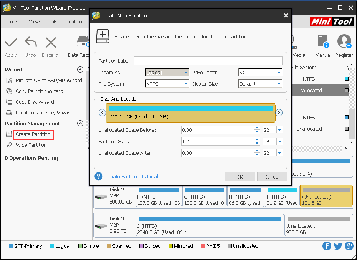
Task: Open the Manual help book icon
Action: [322, 41]
